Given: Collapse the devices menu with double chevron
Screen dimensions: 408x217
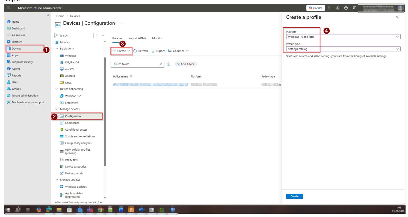Looking at the screenshot, I should (x=103, y=36).
